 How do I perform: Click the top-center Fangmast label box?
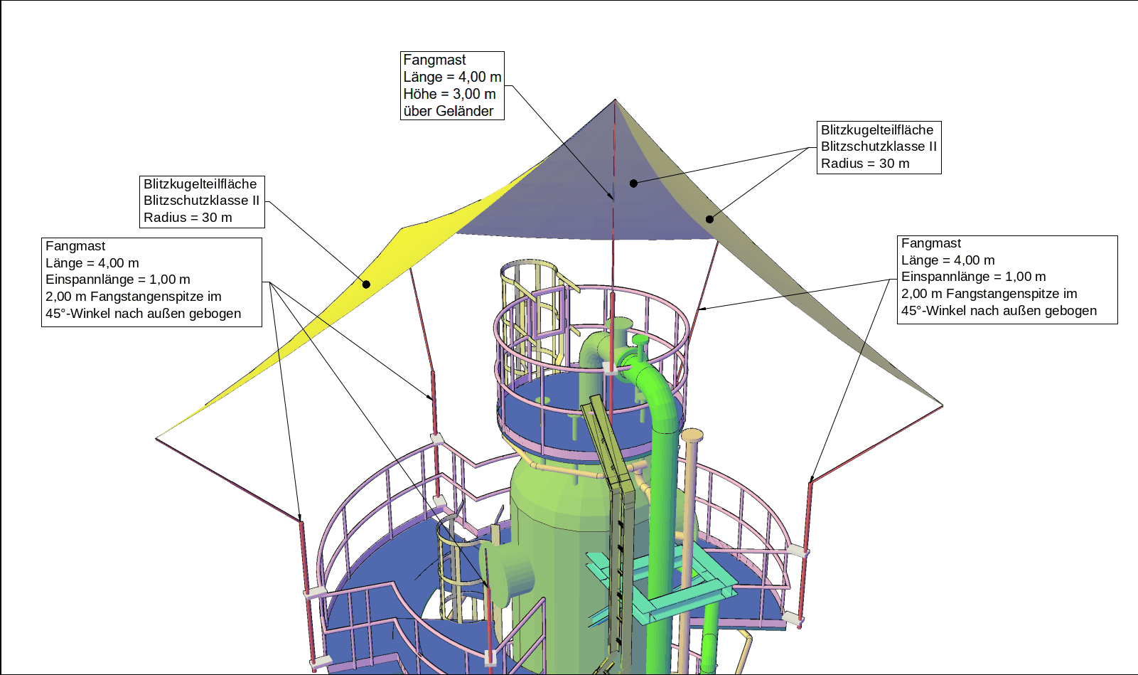pyautogui.click(x=452, y=85)
